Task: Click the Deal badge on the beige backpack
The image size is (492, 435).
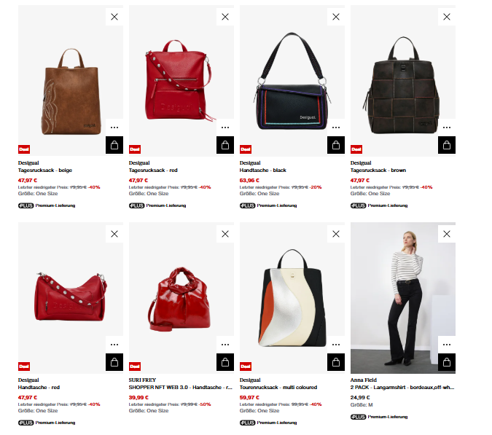Action: (24, 149)
